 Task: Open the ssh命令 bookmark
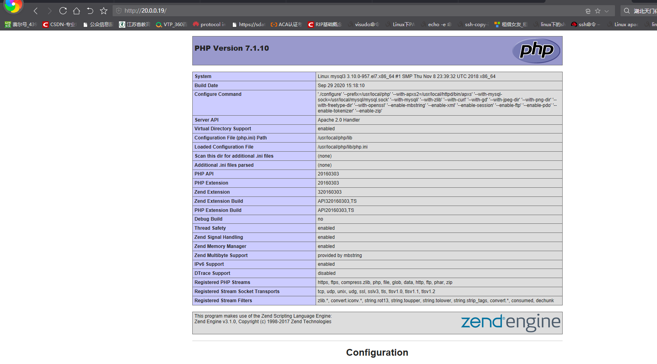point(586,25)
